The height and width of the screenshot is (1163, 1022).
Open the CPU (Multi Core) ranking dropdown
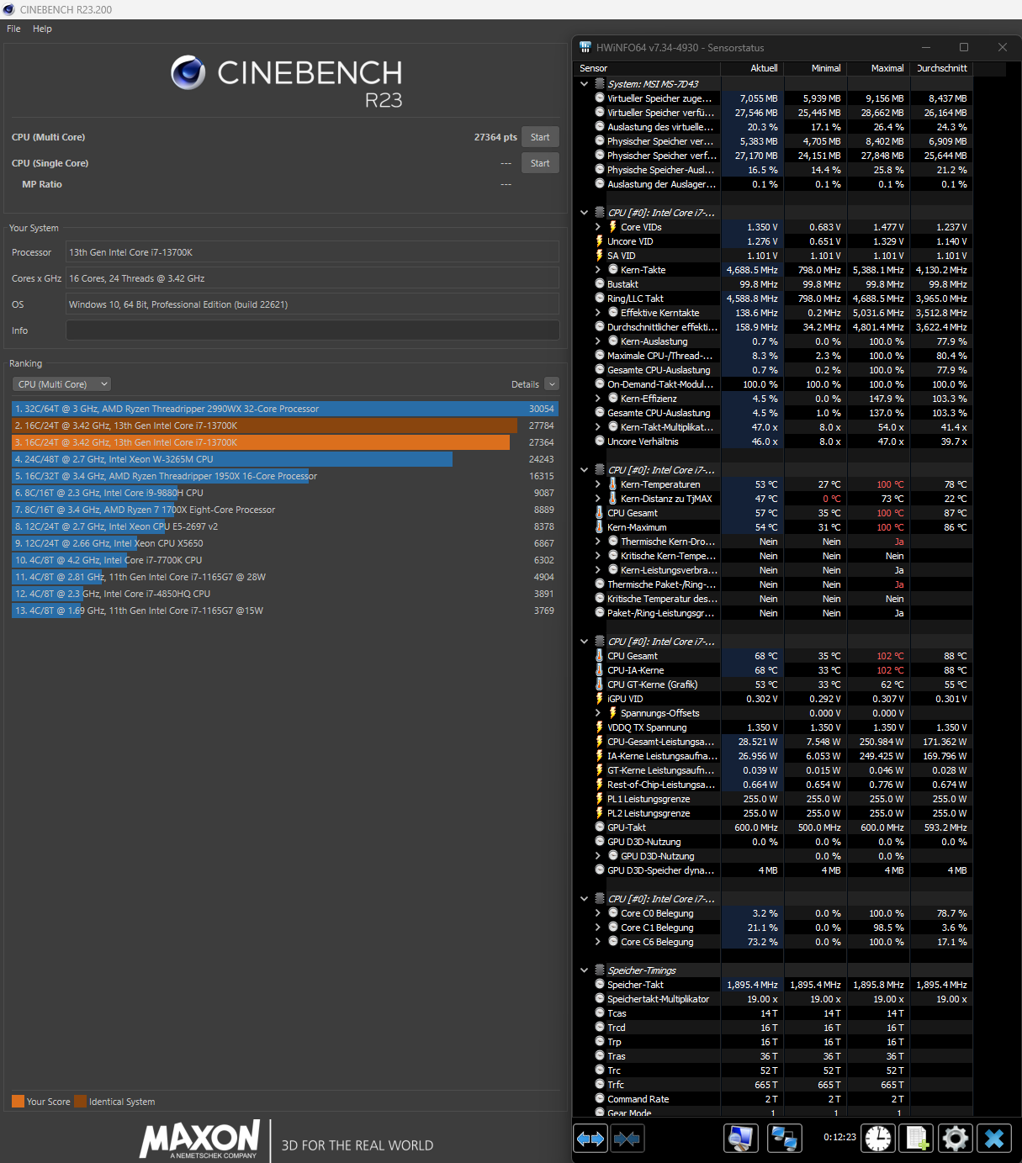61,383
